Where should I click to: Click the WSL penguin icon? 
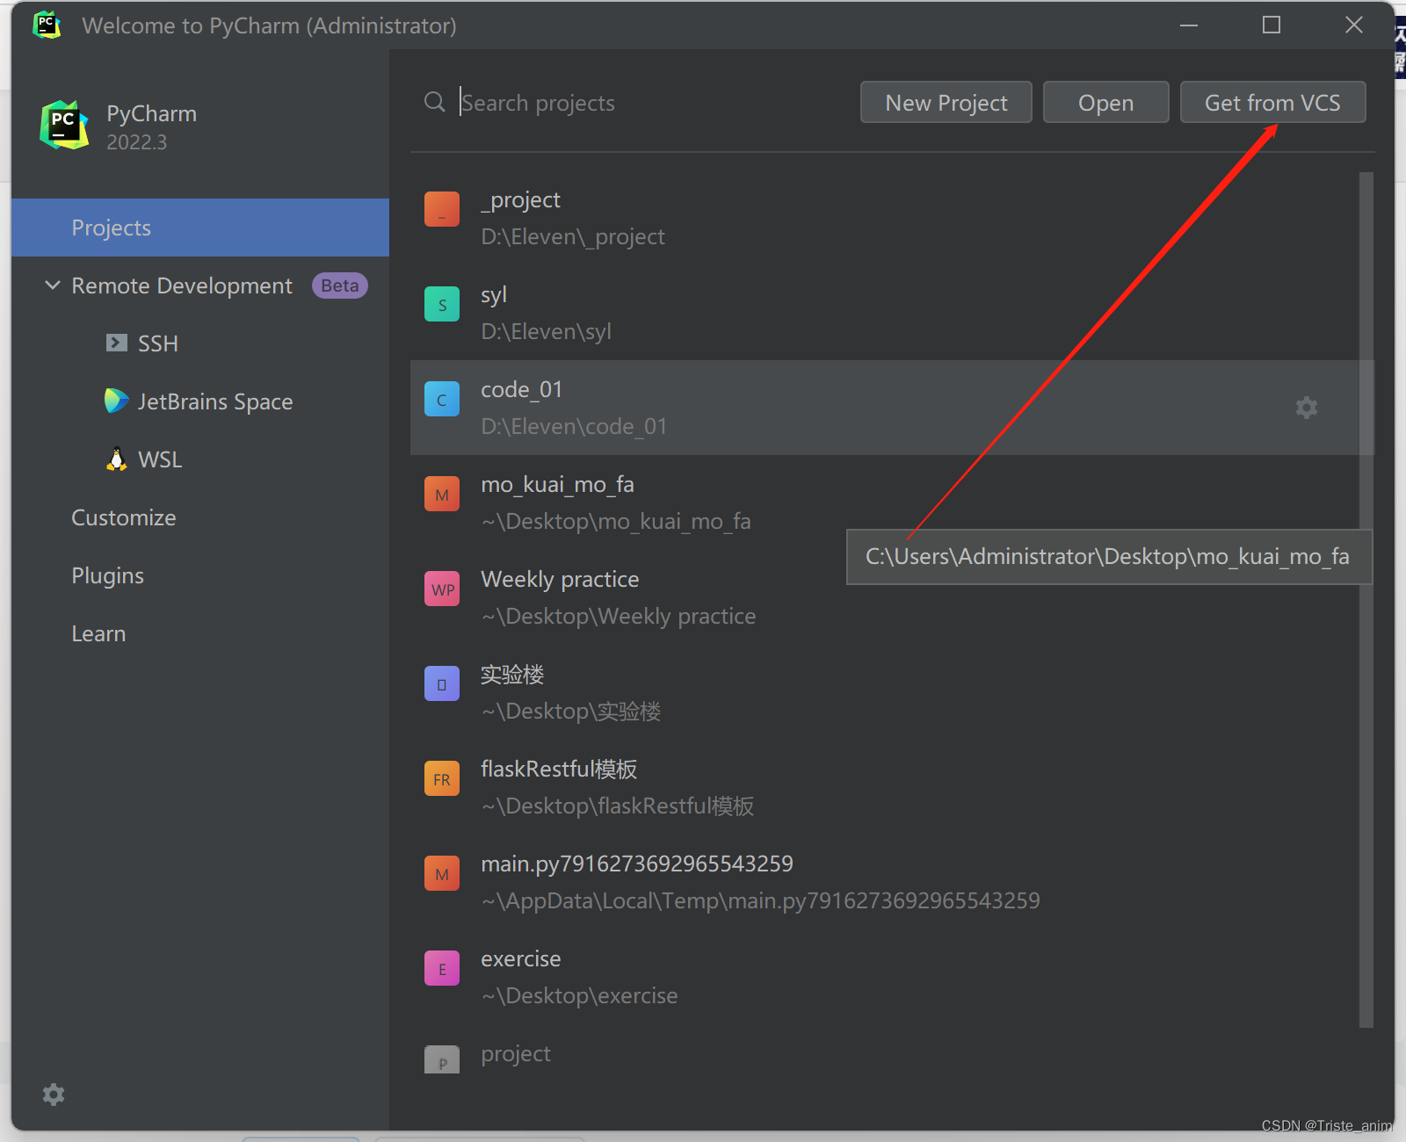pos(116,459)
